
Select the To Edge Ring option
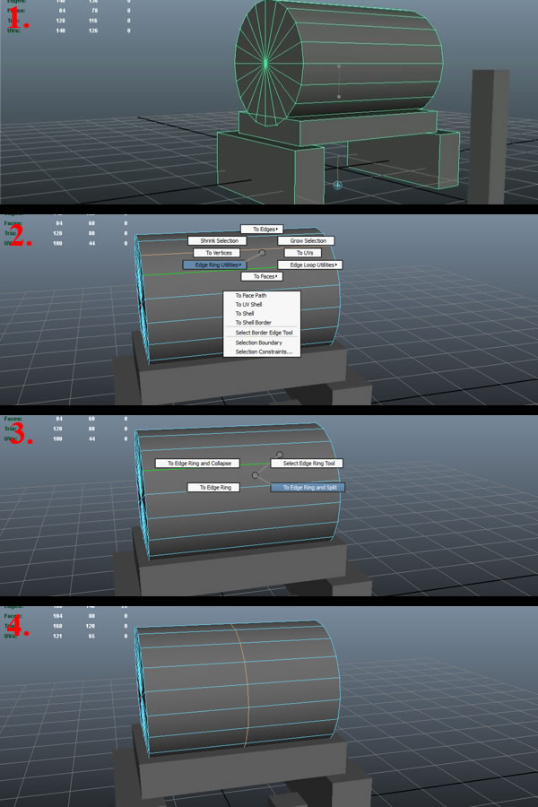(x=213, y=487)
